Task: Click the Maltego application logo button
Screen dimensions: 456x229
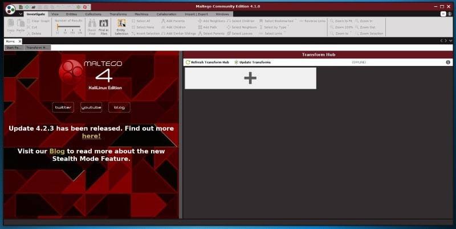Action: 10,8
